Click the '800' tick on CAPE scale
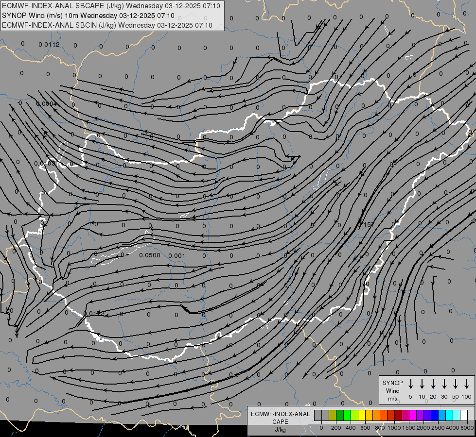Viewport: 476px width, 437px height. point(380,428)
